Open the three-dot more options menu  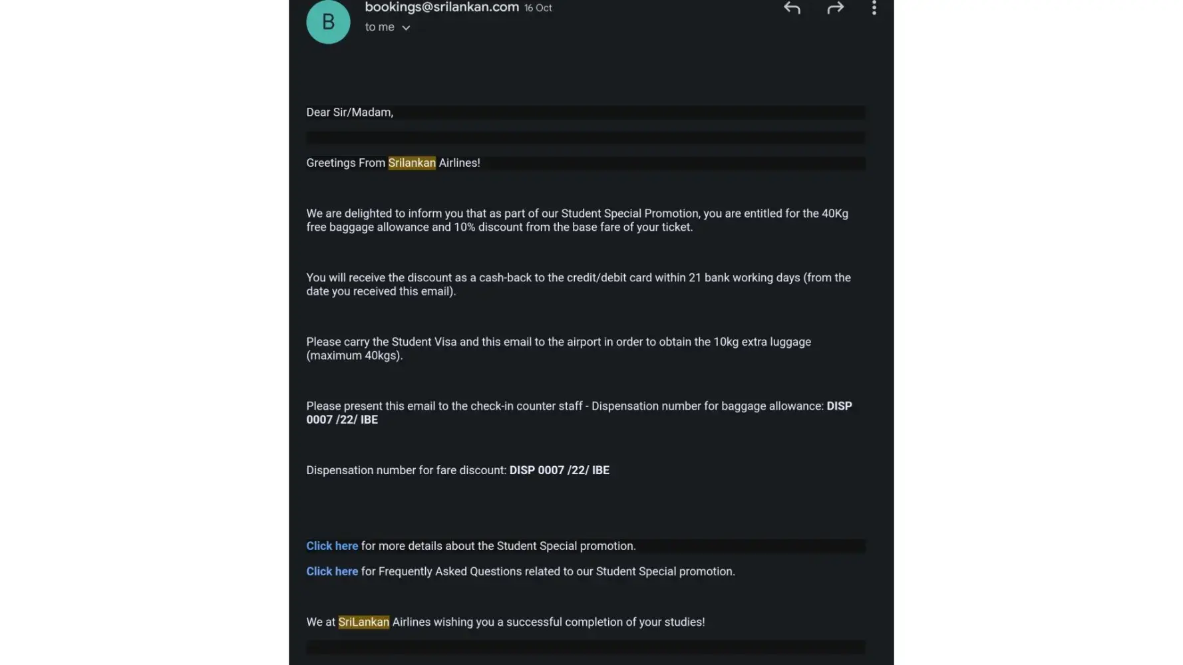(x=874, y=8)
